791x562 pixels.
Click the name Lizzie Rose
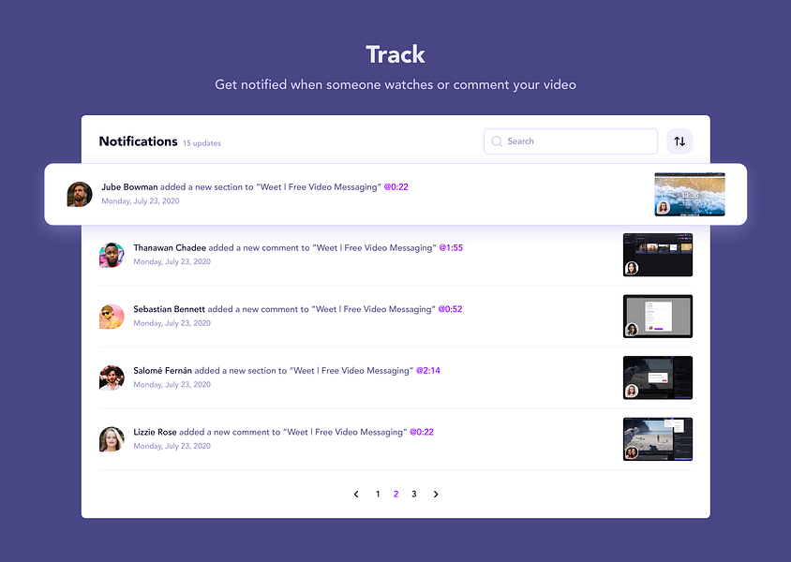pyautogui.click(x=155, y=433)
